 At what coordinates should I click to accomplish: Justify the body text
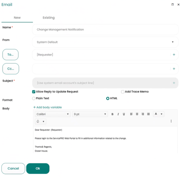pos(148,114)
